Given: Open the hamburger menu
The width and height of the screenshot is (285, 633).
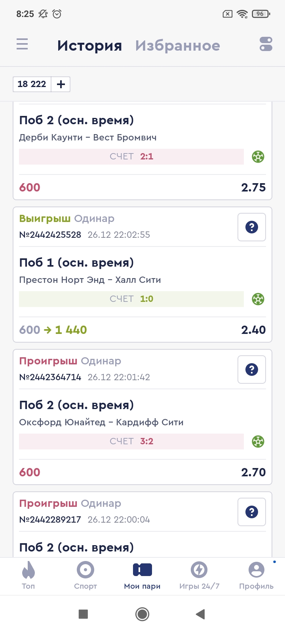Looking at the screenshot, I should (22, 44).
